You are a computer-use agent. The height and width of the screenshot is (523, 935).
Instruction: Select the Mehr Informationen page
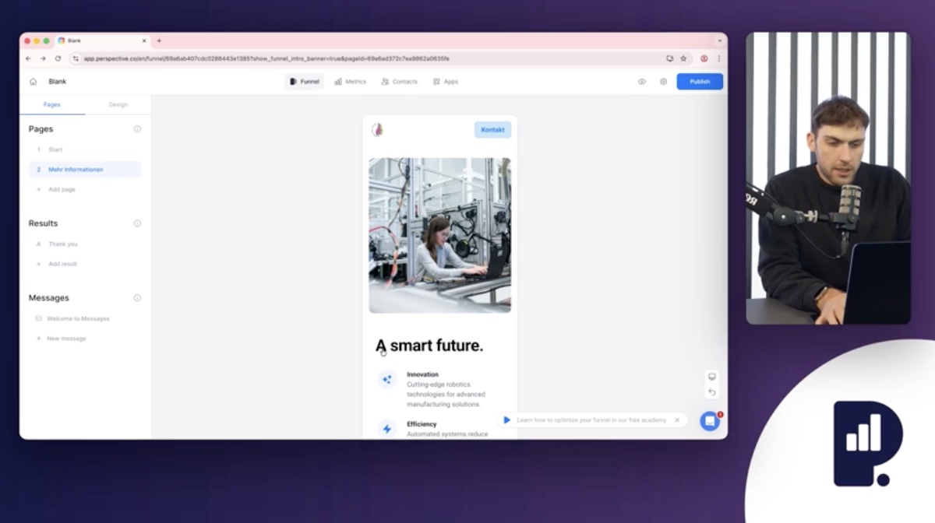click(85, 170)
